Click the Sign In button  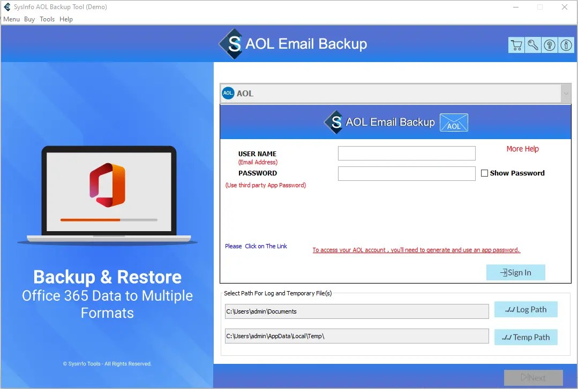[x=515, y=272]
